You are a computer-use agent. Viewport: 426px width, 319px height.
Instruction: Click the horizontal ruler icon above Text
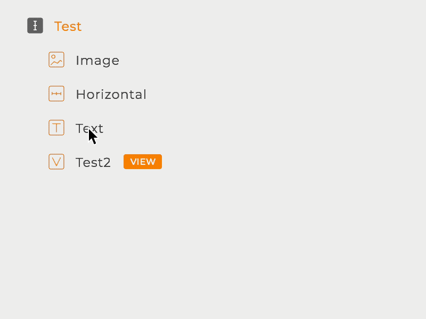pos(56,93)
